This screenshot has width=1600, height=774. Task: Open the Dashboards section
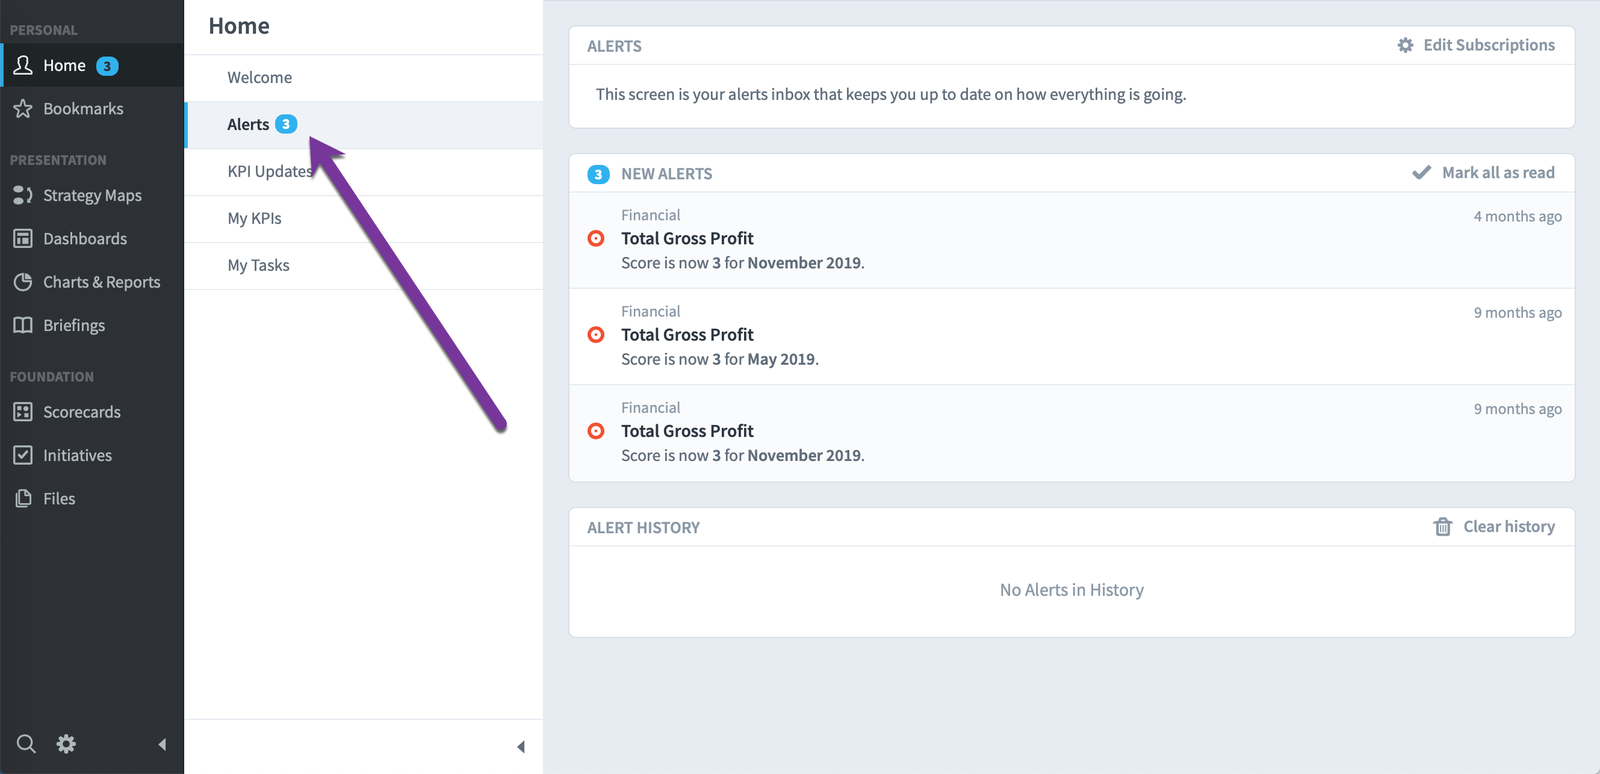[92, 238]
